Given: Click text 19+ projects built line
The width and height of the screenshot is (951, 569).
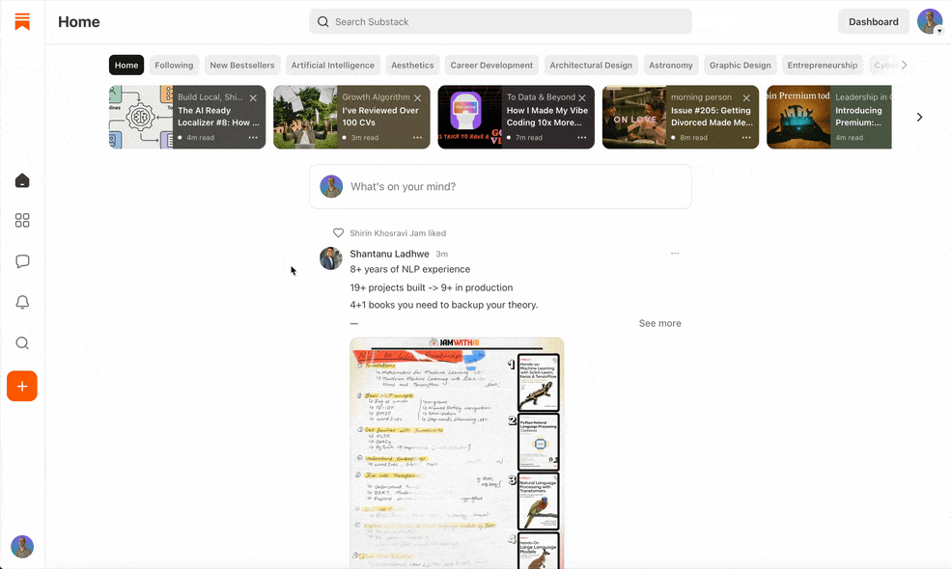Looking at the screenshot, I should coord(432,287).
